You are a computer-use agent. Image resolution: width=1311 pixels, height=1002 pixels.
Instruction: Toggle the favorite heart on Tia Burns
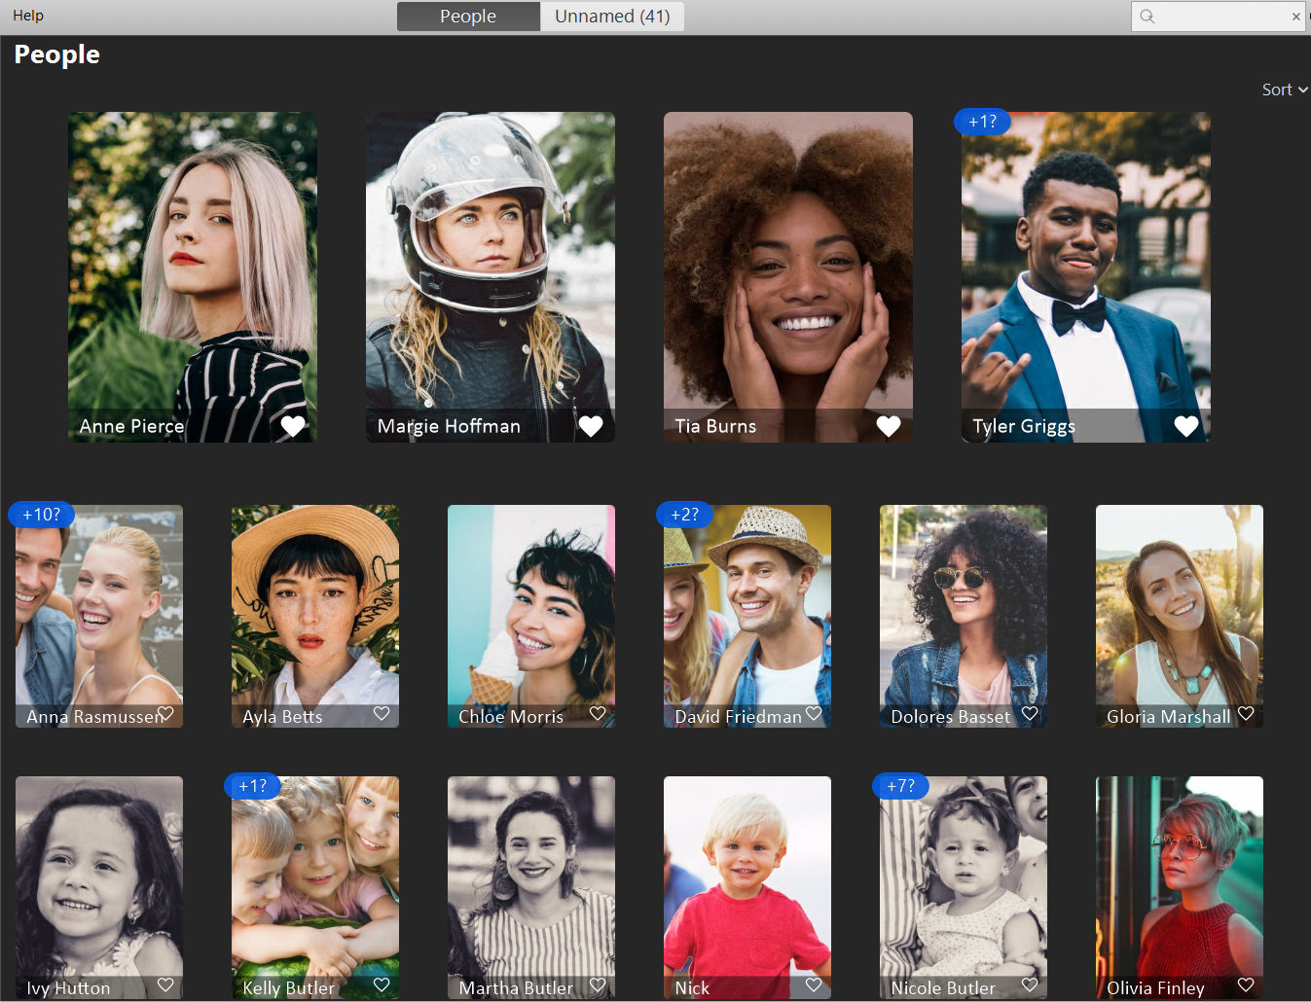coord(889,426)
